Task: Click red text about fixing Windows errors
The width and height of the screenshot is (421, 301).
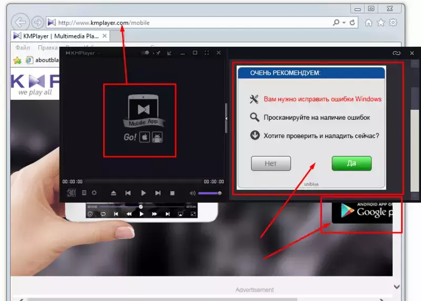Action: click(323, 99)
